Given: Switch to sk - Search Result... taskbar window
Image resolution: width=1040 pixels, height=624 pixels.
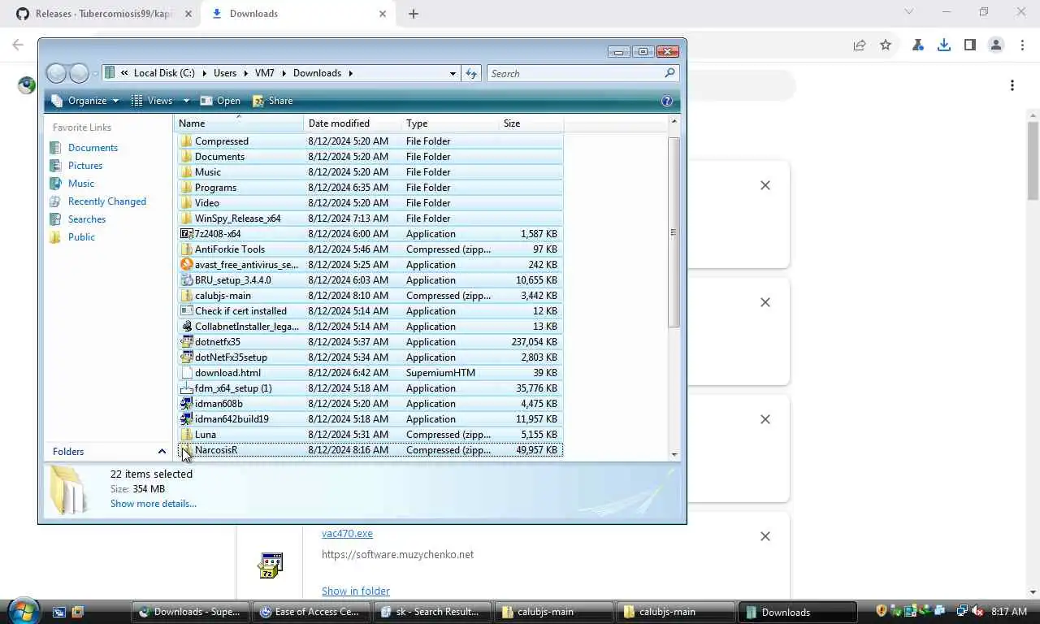Looking at the screenshot, I should click(x=433, y=612).
